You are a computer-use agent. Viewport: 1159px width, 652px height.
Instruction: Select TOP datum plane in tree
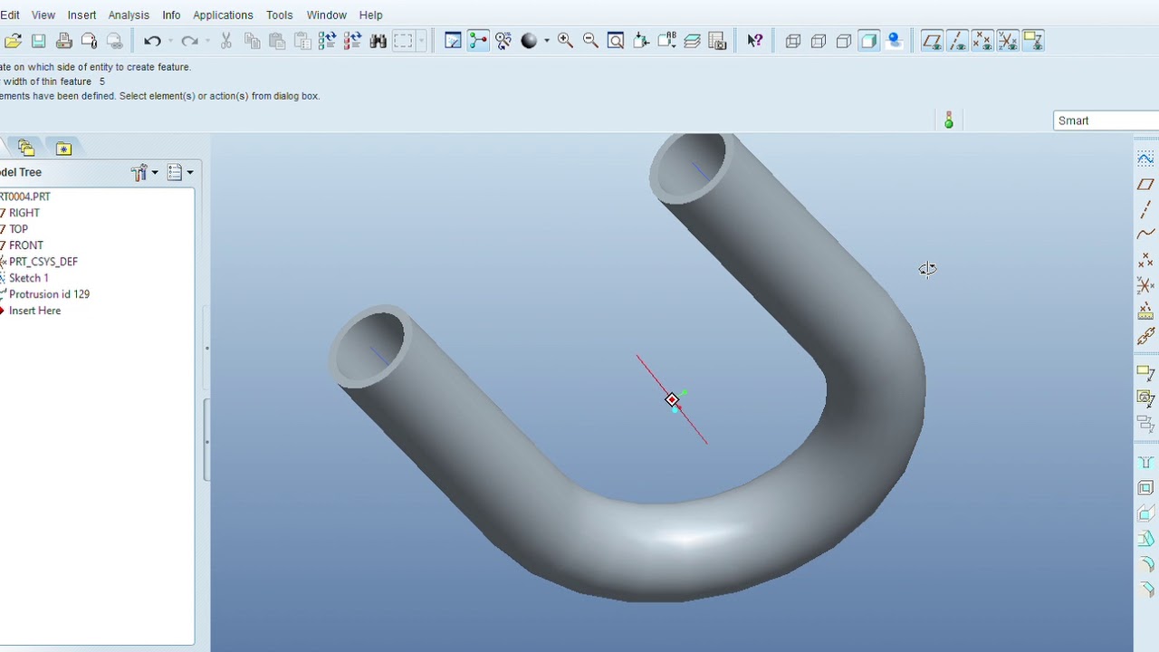pyautogui.click(x=18, y=229)
